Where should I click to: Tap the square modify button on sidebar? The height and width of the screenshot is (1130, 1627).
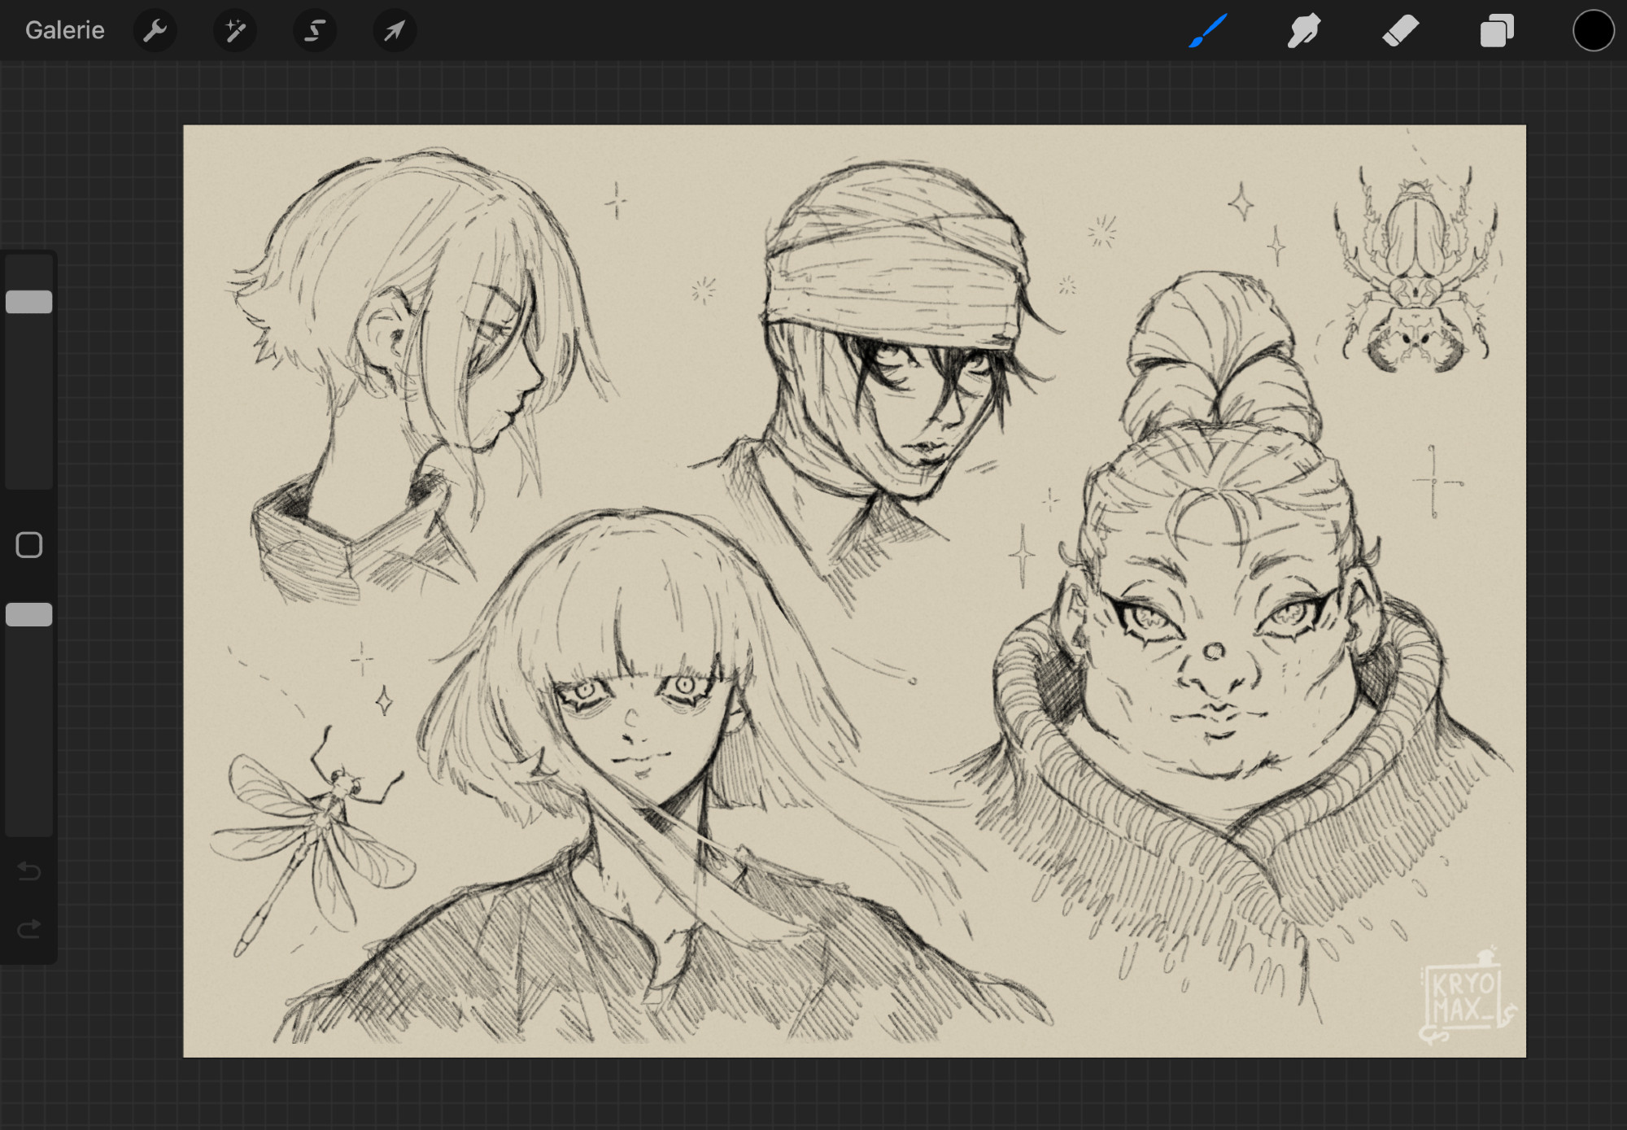click(x=29, y=545)
